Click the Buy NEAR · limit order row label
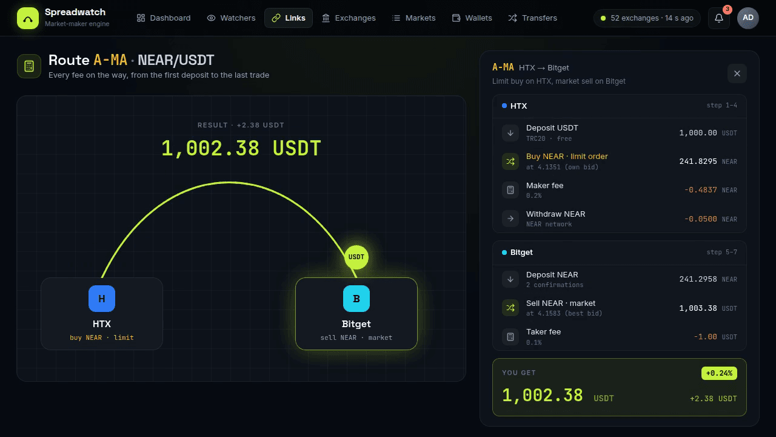This screenshot has height=437, width=776. (x=567, y=157)
